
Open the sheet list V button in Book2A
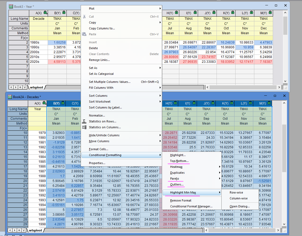(x=24, y=230)
